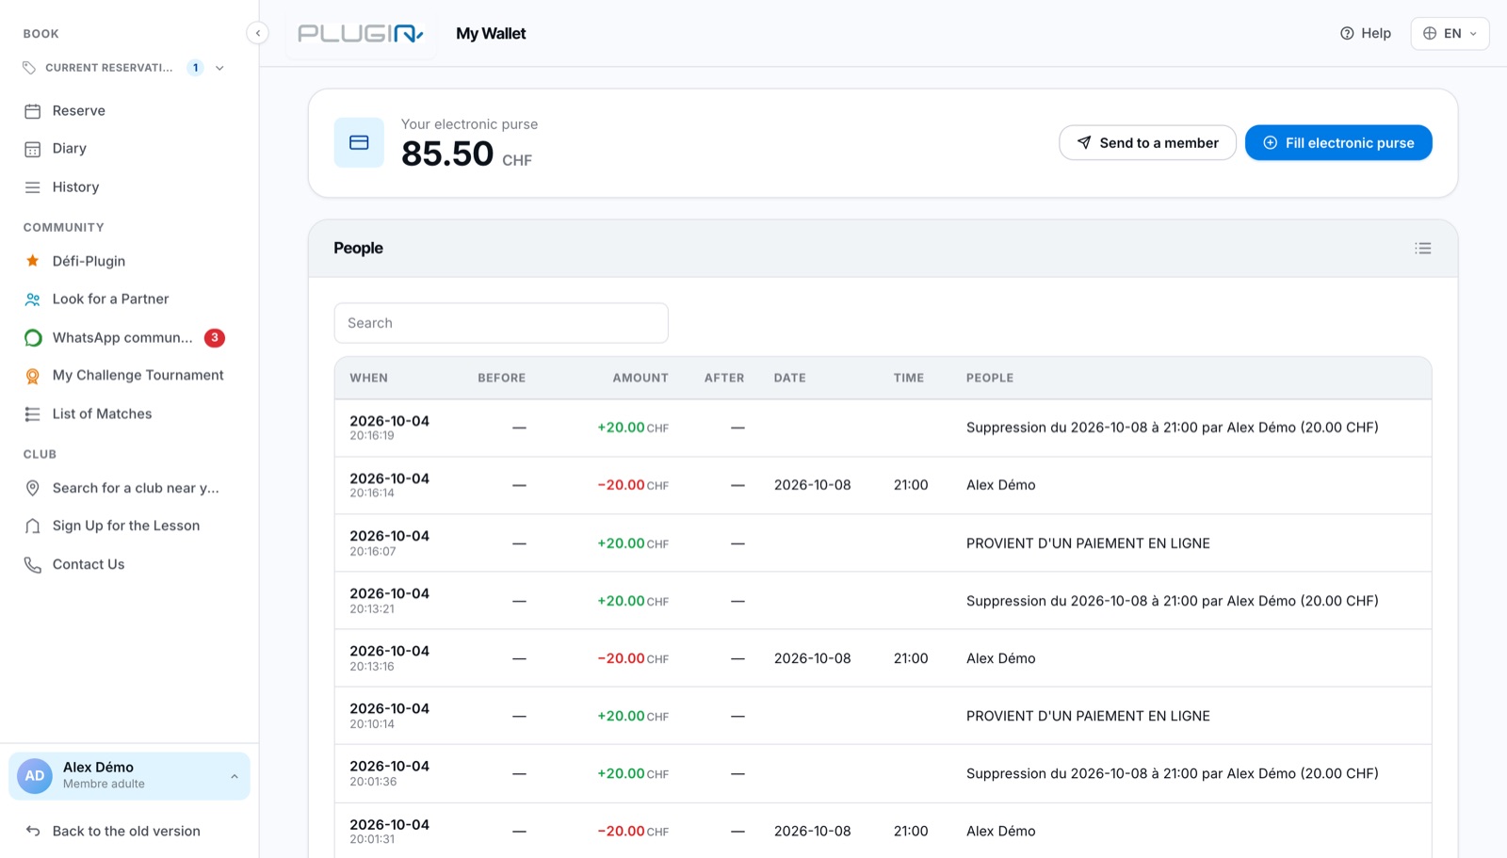Click the Diary calendar grid icon

point(33,149)
